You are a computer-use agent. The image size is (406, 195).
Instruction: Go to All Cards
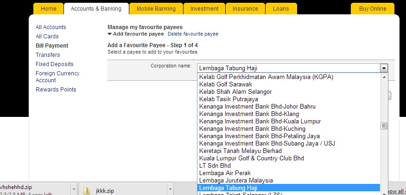pyautogui.click(x=47, y=37)
